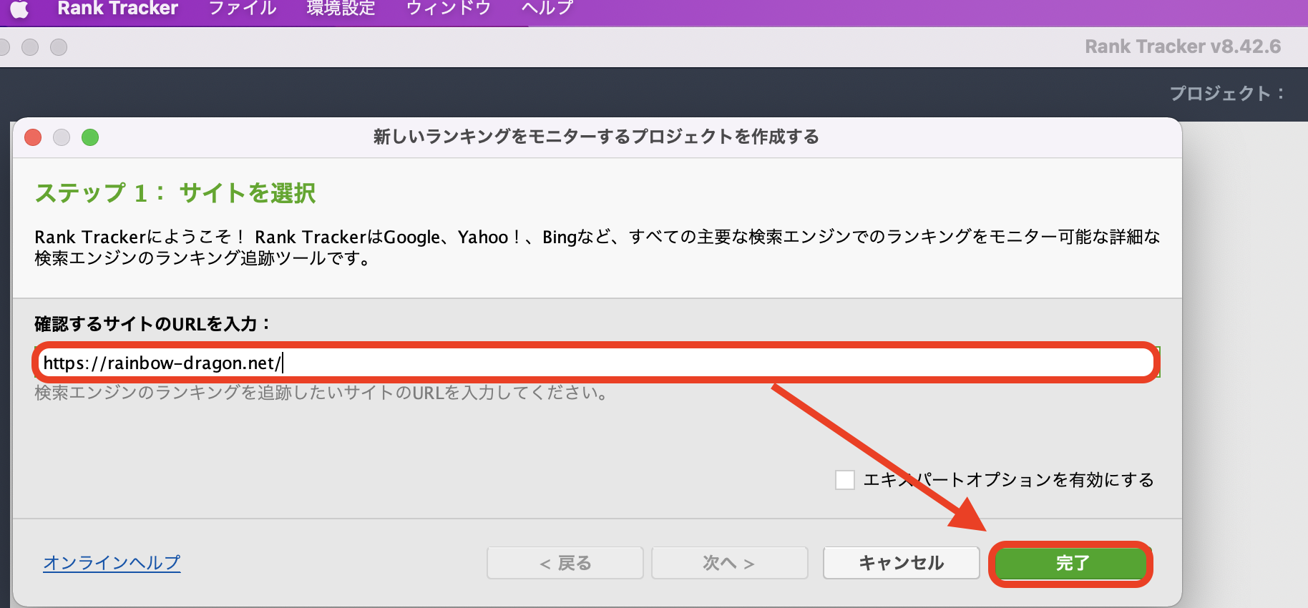
Task: Click the < 戻る button
Action: (x=565, y=563)
